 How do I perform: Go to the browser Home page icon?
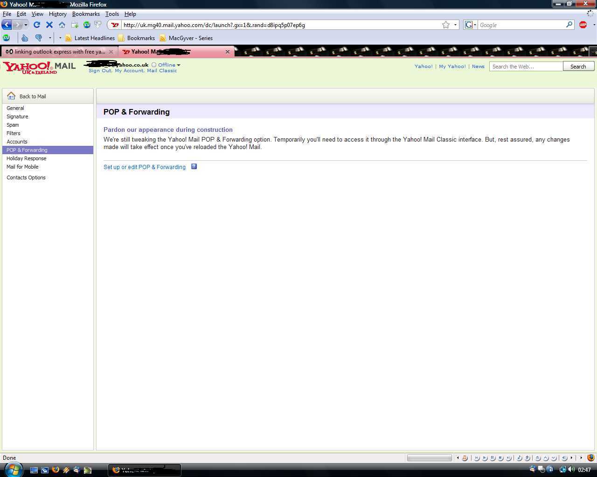pos(62,25)
